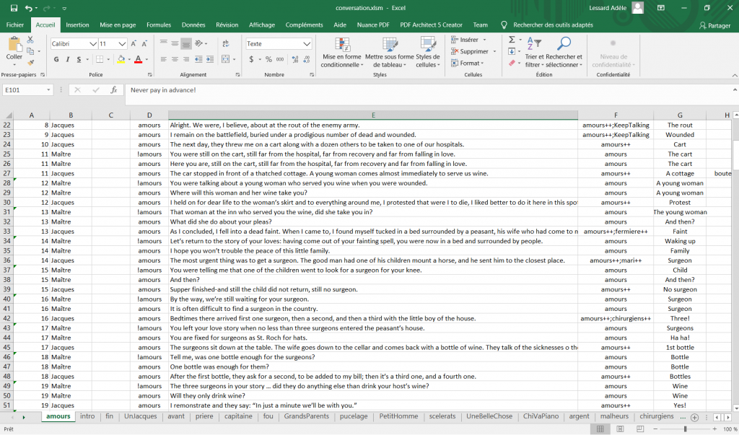The height and width of the screenshot is (435, 739).
Task: Add a new sheet with the plus icon
Action: pyautogui.click(x=694, y=417)
